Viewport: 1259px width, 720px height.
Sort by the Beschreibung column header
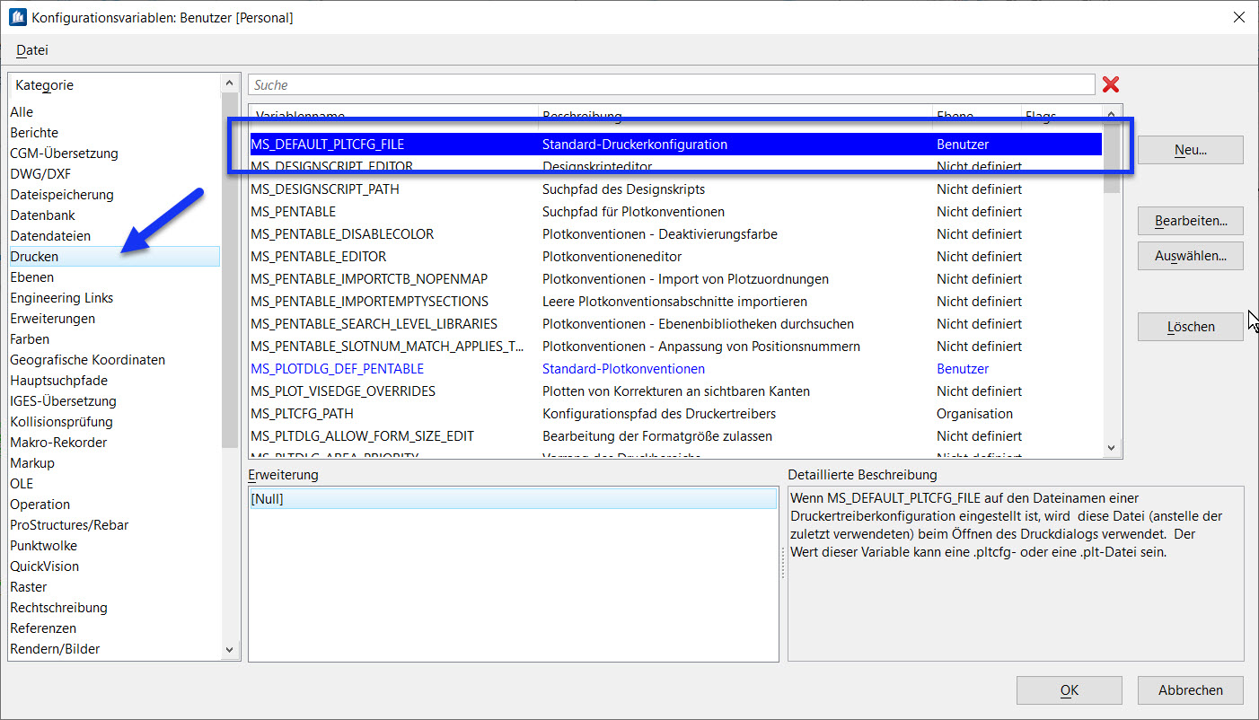pyautogui.click(x=735, y=116)
